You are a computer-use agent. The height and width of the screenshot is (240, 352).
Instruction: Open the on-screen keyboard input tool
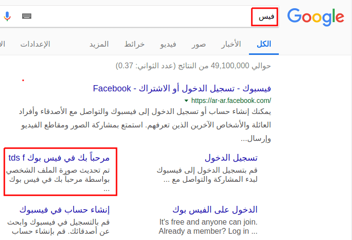click(x=26, y=16)
